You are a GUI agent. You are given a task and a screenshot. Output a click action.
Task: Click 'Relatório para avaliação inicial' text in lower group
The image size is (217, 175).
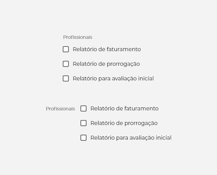click(x=131, y=138)
